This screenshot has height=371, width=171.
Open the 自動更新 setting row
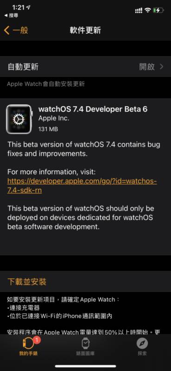point(85,67)
